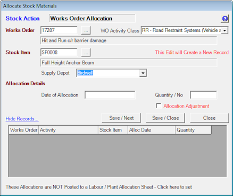
Task: Click the Stock Action heading label
Action: [x=22, y=19]
